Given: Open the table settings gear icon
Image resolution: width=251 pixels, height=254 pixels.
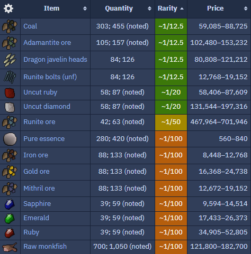Looking at the screenshot, I should 8,8.
